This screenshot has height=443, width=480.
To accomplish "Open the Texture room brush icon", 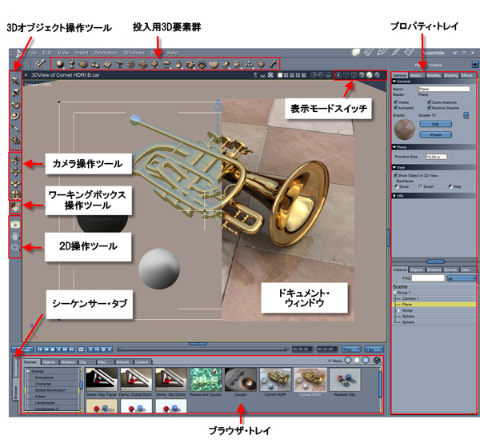I will [x=395, y=52].
